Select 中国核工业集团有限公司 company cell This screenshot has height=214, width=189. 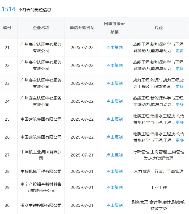[41, 155]
